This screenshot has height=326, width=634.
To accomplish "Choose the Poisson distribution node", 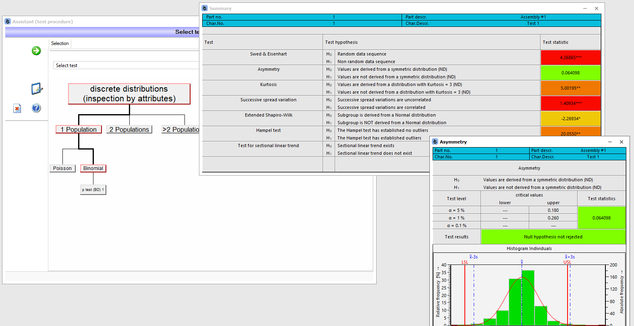I will click(62, 168).
